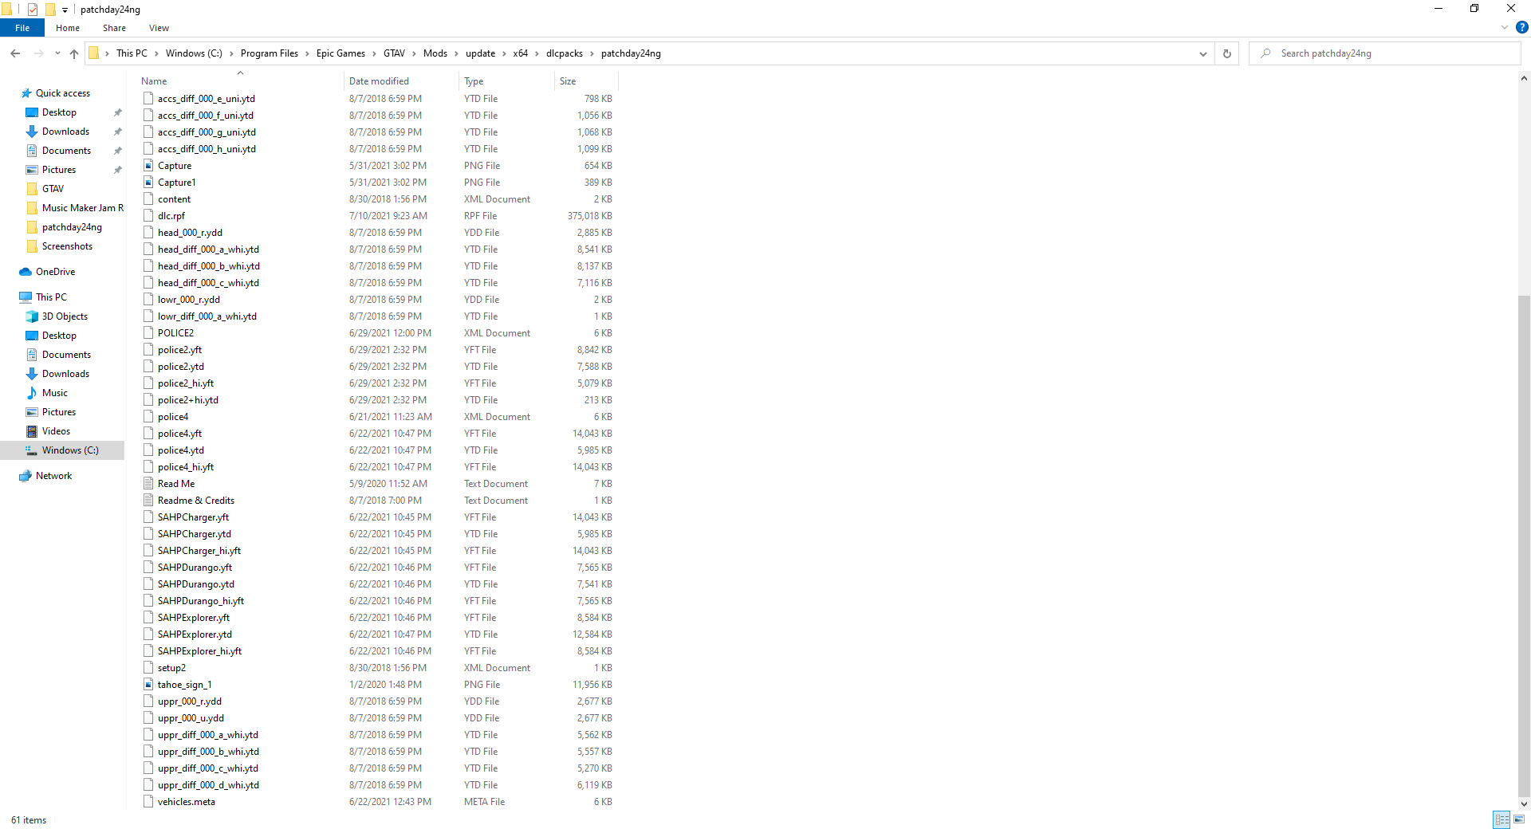Click the New folder icon in title bar

point(50,10)
